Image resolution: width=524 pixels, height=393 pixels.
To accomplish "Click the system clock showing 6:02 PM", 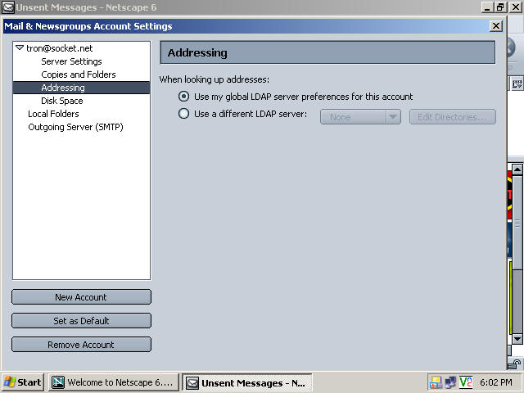I will click(x=496, y=382).
